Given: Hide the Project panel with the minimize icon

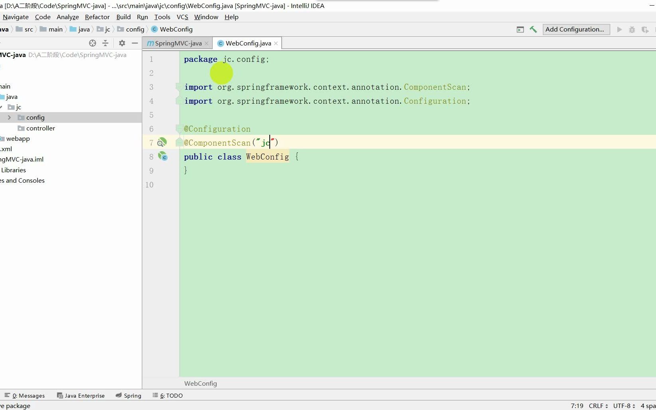Looking at the screenshot, I should [134, 43].
